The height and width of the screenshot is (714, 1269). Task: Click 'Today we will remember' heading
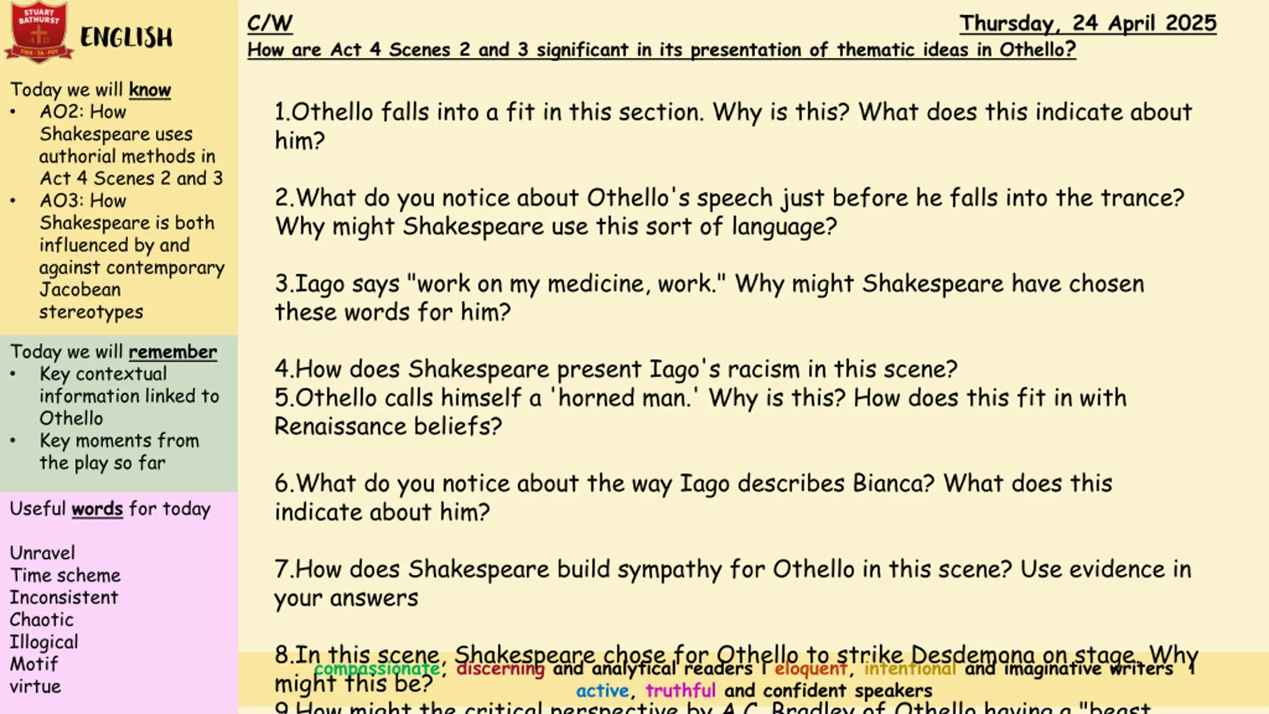coord(114,352)
